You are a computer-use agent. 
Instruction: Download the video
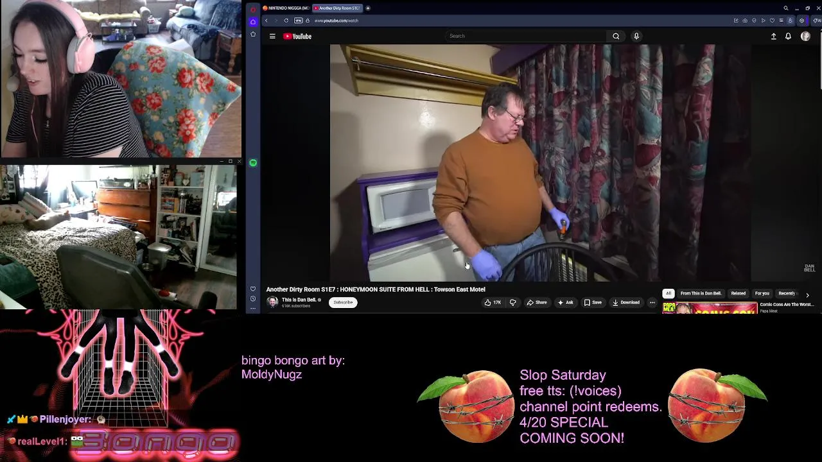(626, 302)
